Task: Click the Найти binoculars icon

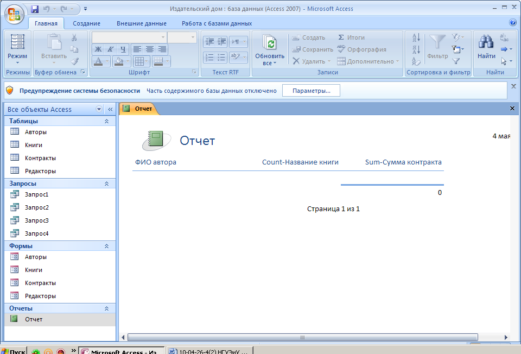Action: click(486, 42)
